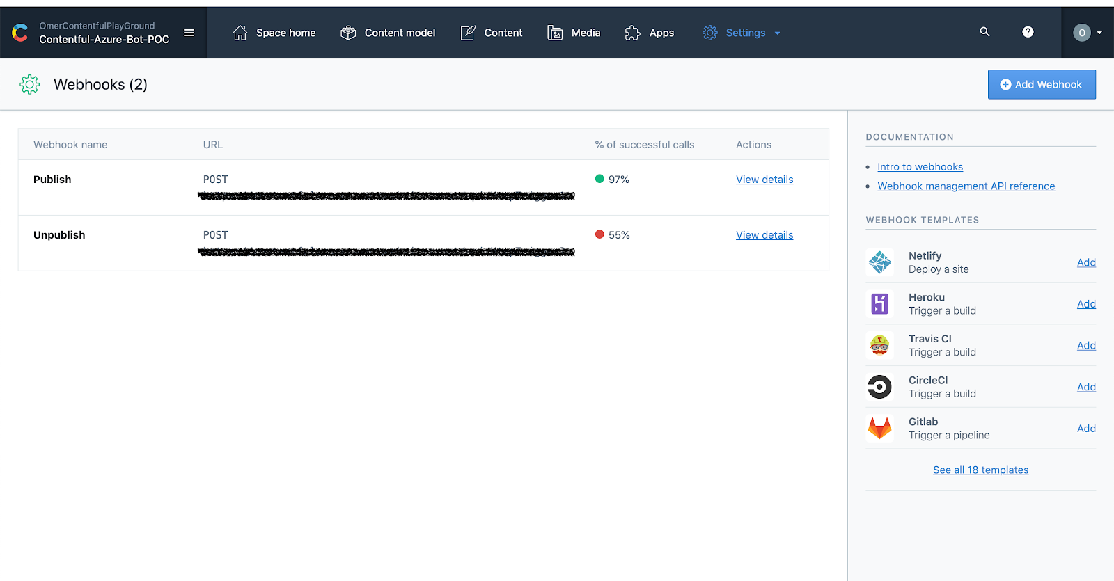Open the Content model menu item
This screenshot has width=1114, height=581.
[x=388, y=33]
